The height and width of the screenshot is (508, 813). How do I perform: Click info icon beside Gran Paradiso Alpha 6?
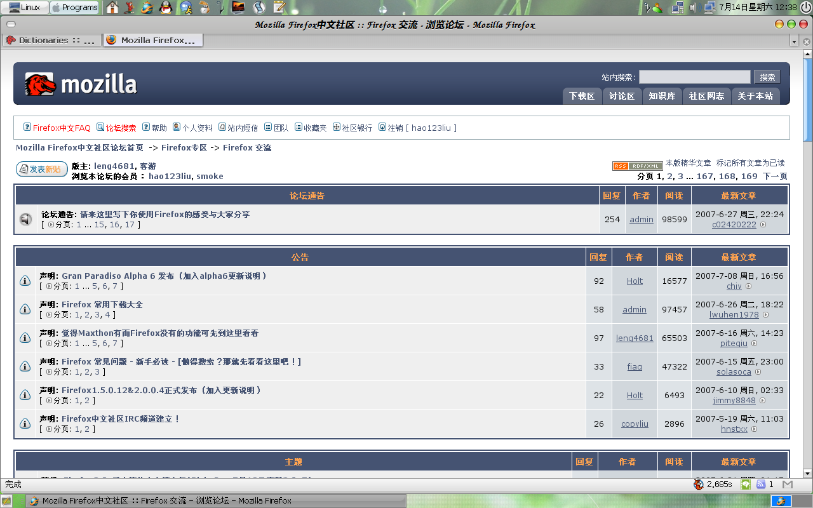tap(25, 281)
